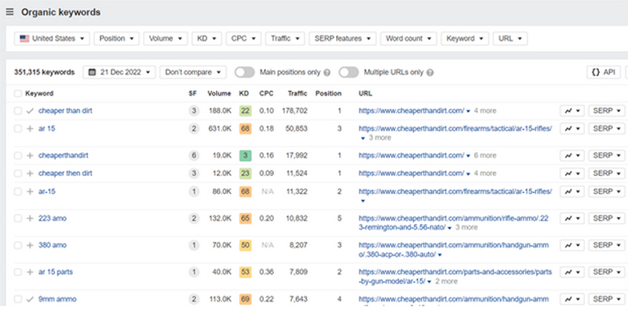The image size is (628, 315).
Task: Open the Volume filter dropdown
Action: (166, 38)
